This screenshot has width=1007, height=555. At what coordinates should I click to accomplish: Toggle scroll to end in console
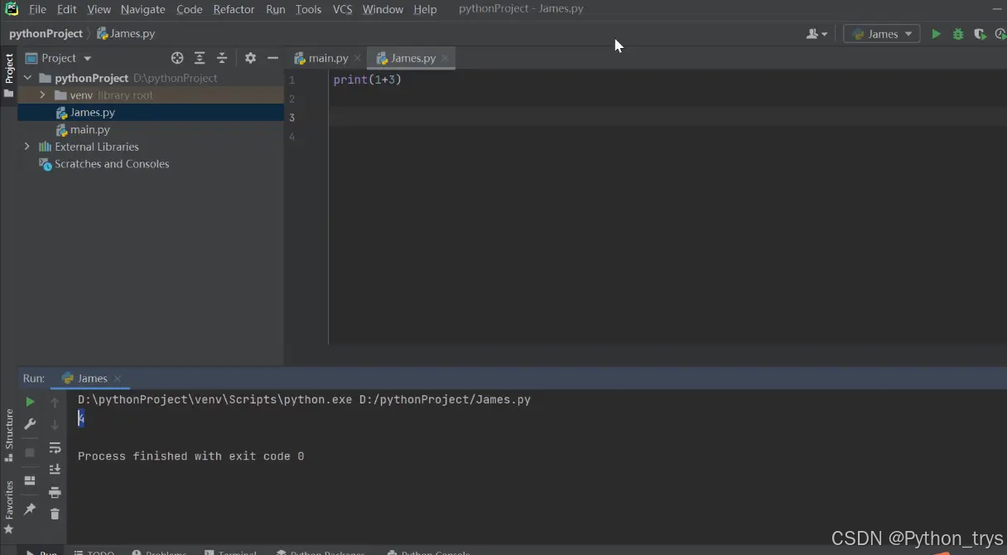click(55, 470)
